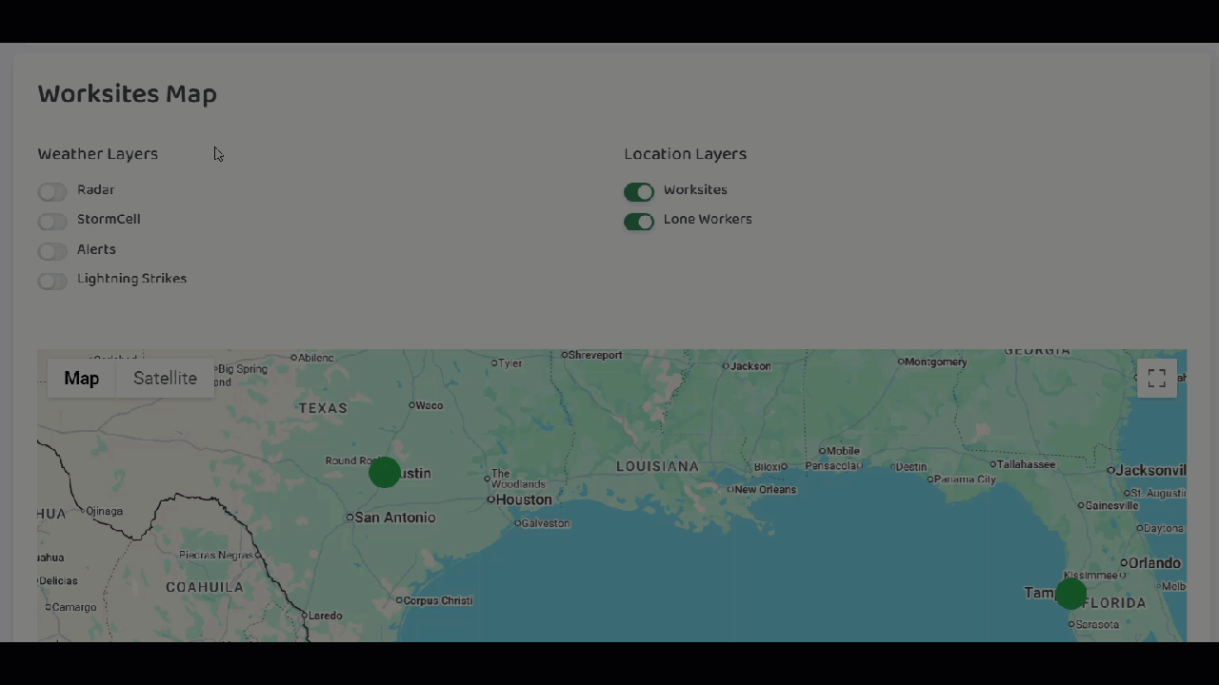Switch to Satellite view
This screenshot has width=1219, height=685.
165,378
